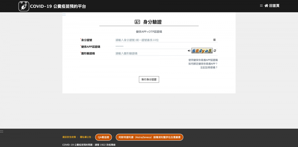Open the 使用健保快易通APP認證碼 link

click(x=203, y=60)
